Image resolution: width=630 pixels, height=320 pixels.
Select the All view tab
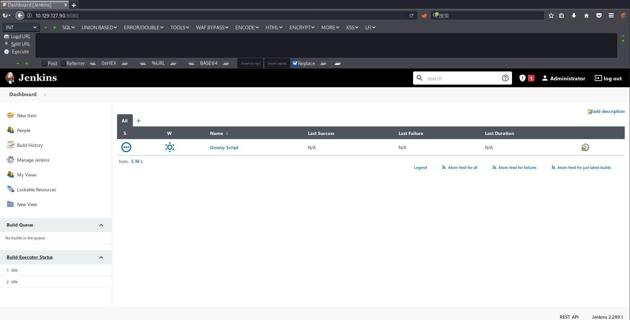pos(125,121)
